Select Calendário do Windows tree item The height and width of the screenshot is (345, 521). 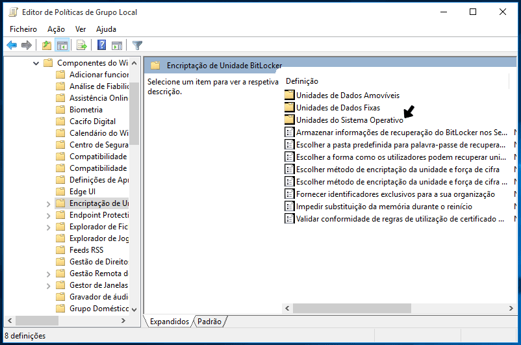(x=99, y=133)
